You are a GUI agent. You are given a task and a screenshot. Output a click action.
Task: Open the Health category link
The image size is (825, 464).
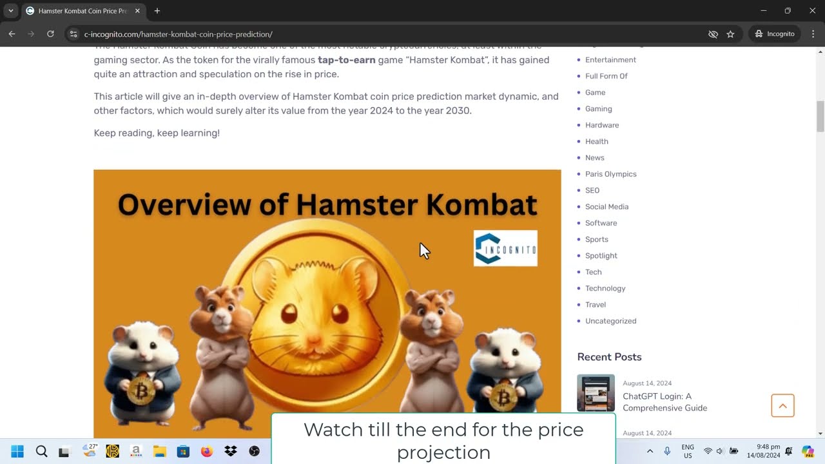click(x=596, y=142)
